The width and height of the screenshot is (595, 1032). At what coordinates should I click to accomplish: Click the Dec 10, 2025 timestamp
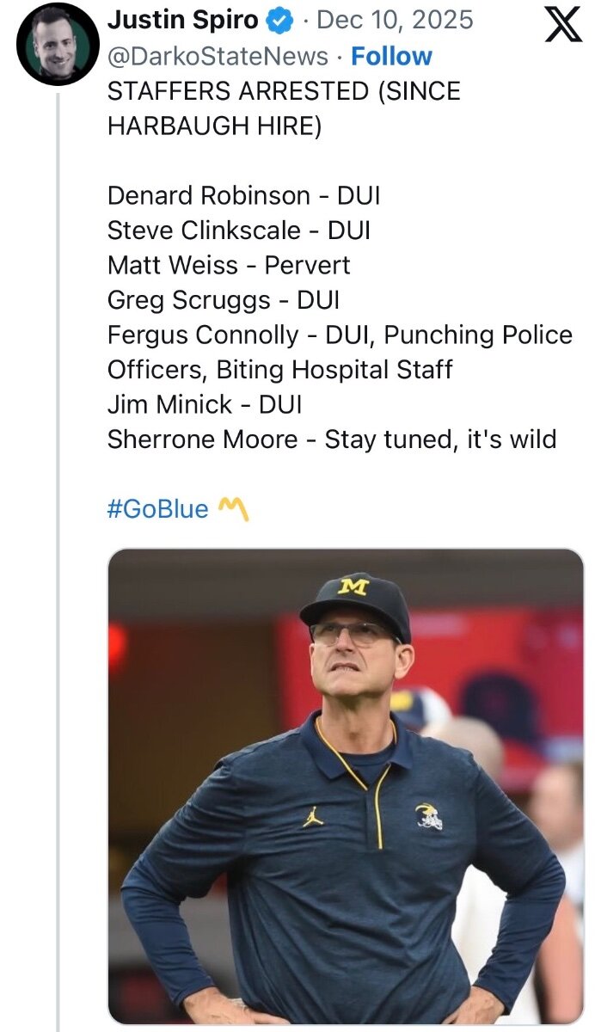[x=396, y=20]
